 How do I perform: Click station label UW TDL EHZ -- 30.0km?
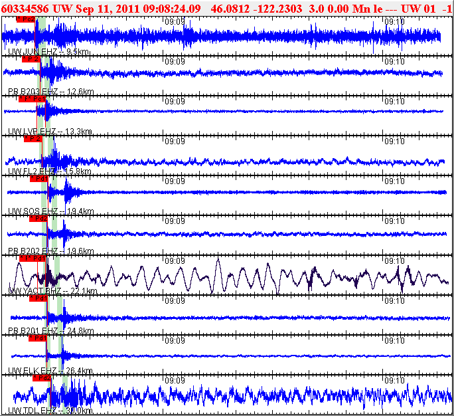tap(50, 411)
